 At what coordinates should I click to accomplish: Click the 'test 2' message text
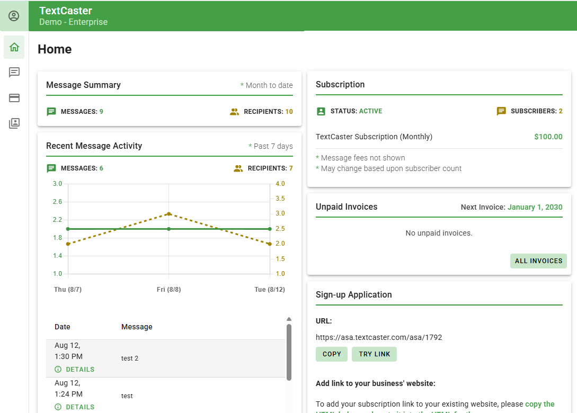pos(130,358)
